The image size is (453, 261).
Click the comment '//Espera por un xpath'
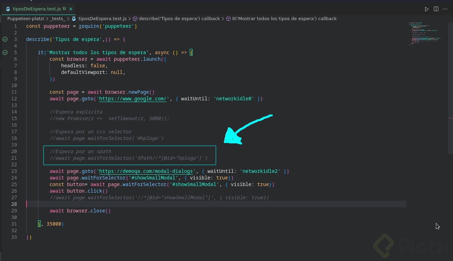coord(80,151)
